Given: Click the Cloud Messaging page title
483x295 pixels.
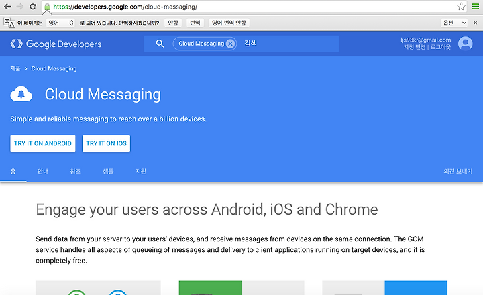Looking at the screenshot, I should [x=103, y=95].
